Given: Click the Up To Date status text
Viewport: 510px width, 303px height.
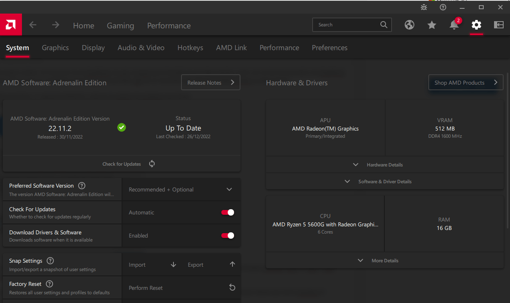Looking at the screenshot, I should click(x=183, y=128).
